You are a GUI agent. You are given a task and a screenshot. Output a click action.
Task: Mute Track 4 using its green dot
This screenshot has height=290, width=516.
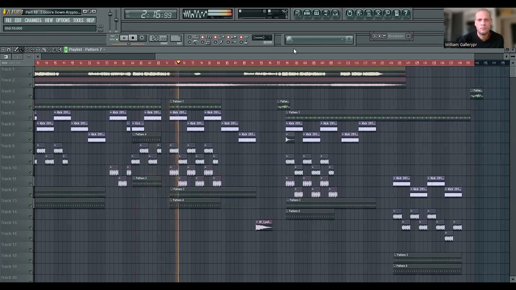[30, 107]
